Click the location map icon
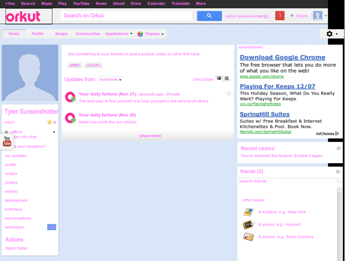 [x=248, y=212]
